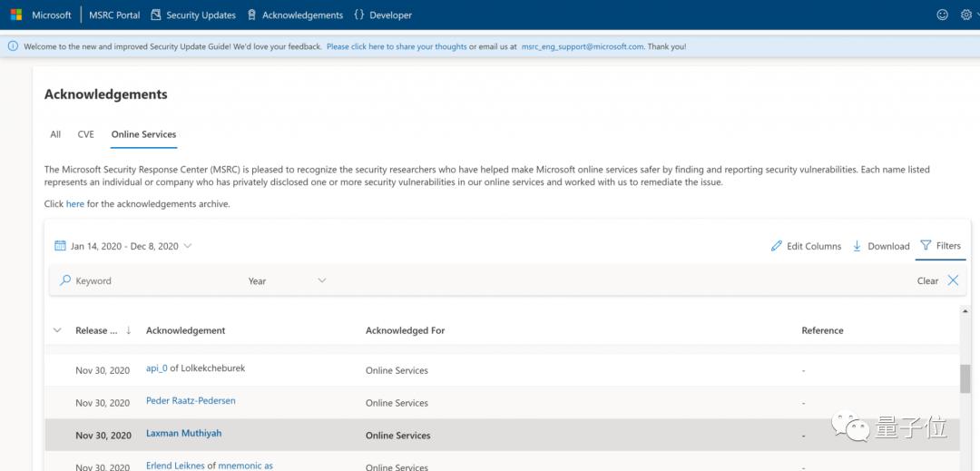Open settings via the gear icon
Screen dimensions: 980x471
[x=965, y=15]
